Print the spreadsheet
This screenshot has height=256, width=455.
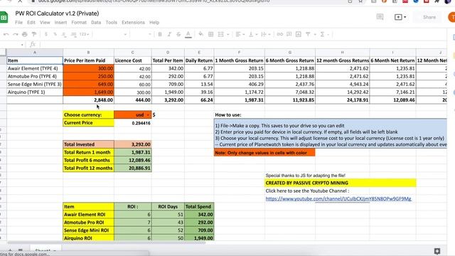point(25,34)
